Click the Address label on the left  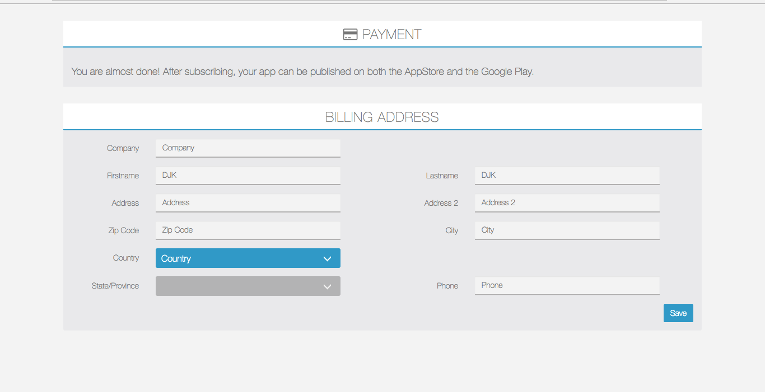(x=125, y=203)
